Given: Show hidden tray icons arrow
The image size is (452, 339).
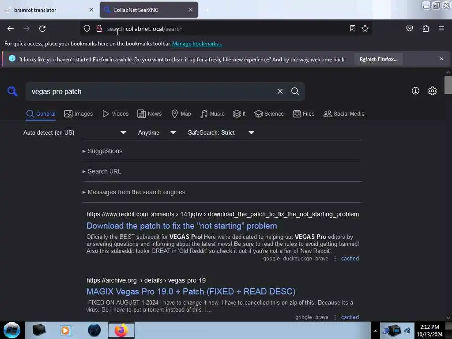Looking at the screenshot, I should click(x=375, y=331).
